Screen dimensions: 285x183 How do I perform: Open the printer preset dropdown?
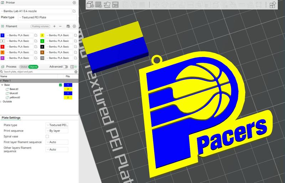[x=36, y=11]
